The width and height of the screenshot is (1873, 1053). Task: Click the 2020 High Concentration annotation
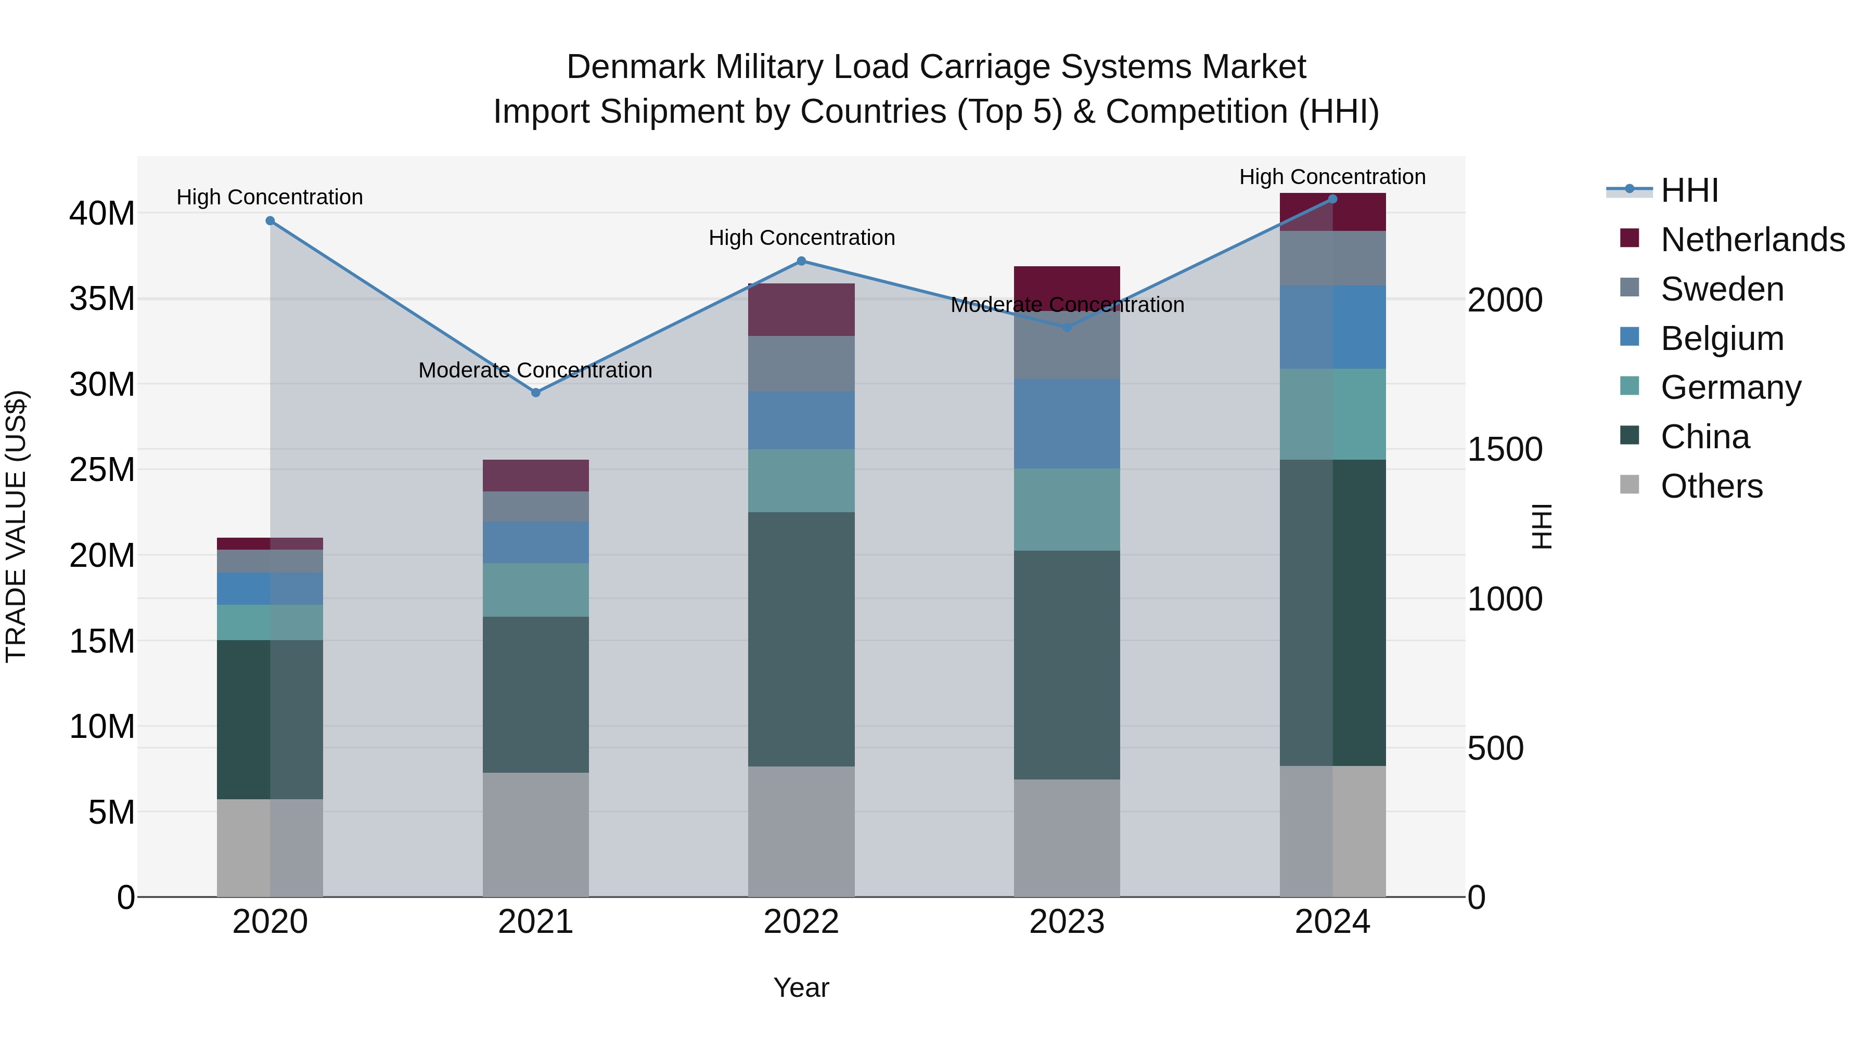coord(270,198)
